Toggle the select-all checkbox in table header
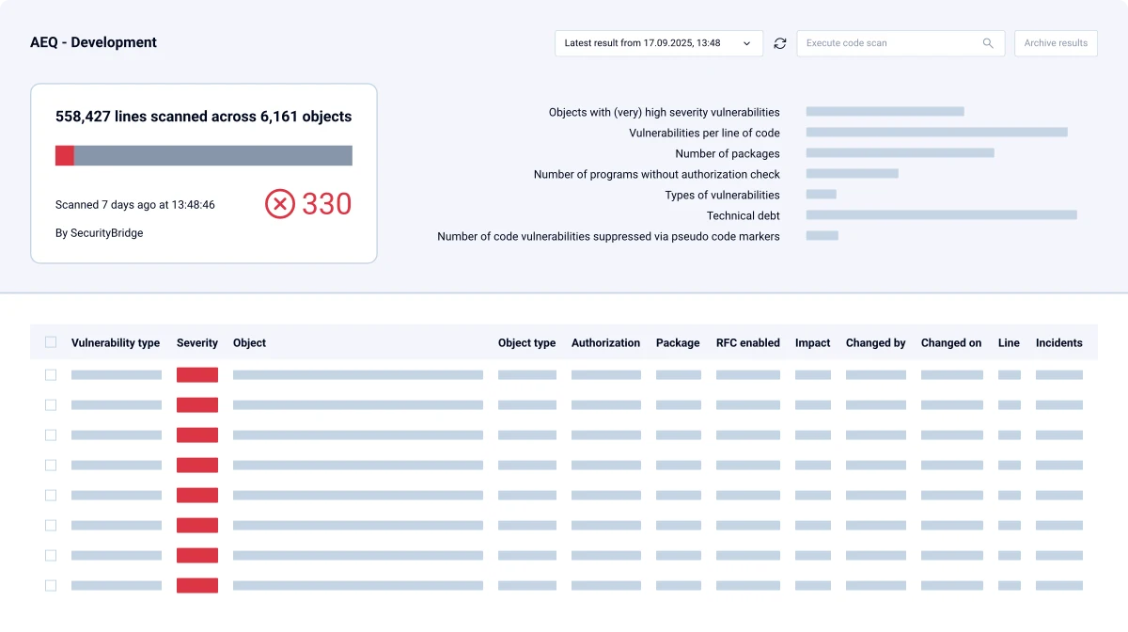This screenshot has height=632, width=1128. coord(51,342)
